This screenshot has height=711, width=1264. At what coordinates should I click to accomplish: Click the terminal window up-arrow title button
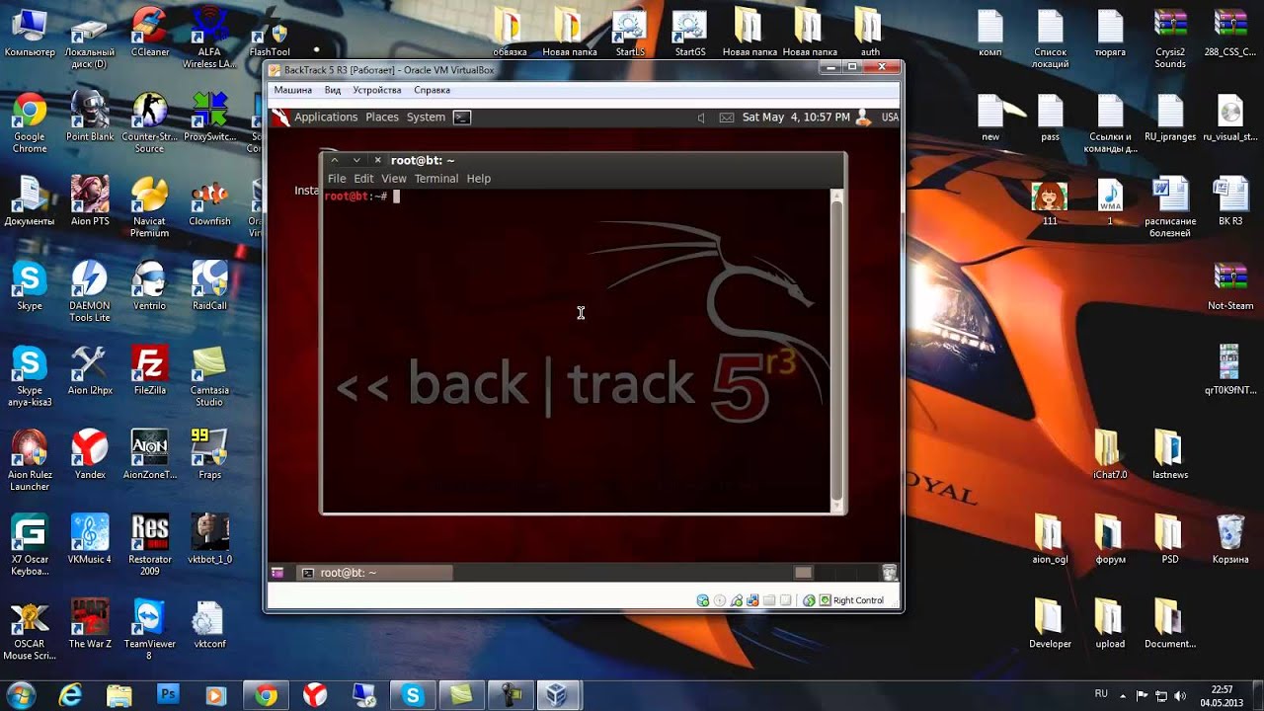coord(335,160)
